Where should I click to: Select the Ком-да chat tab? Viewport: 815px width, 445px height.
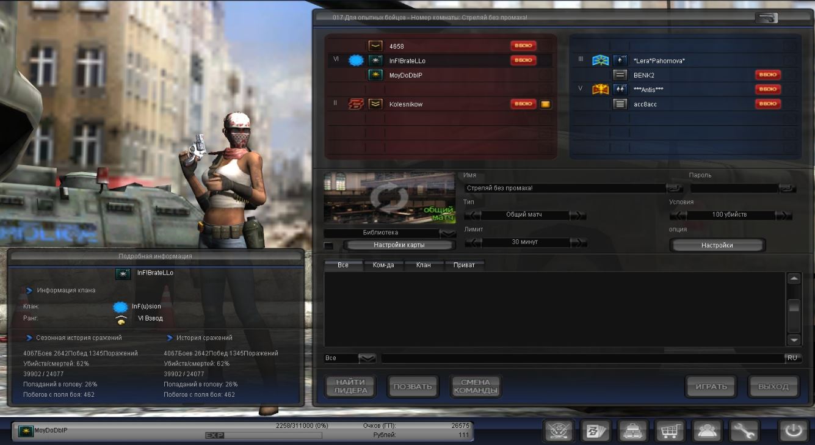[x=383, y=265]
